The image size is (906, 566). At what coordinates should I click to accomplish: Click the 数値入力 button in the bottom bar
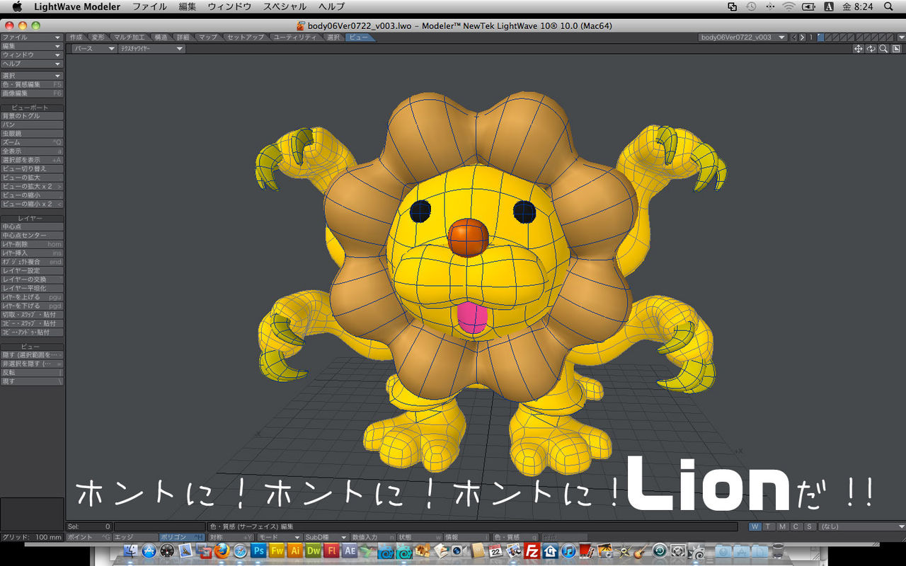(374, 536)
